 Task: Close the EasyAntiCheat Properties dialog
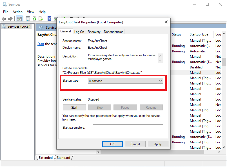tap(166, 22)
